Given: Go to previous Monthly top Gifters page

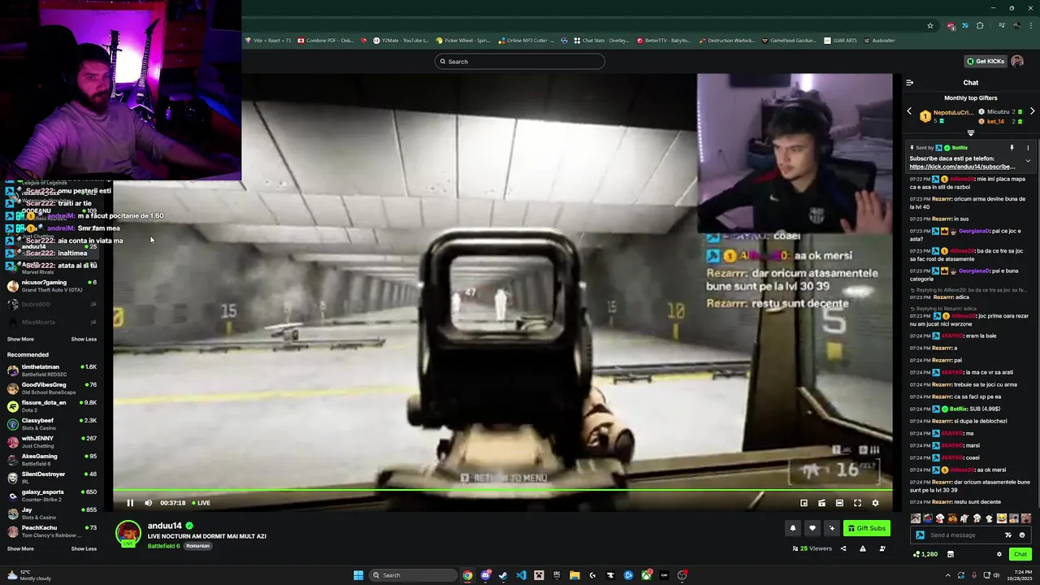Looking at the screenshot, I should 909,111.
